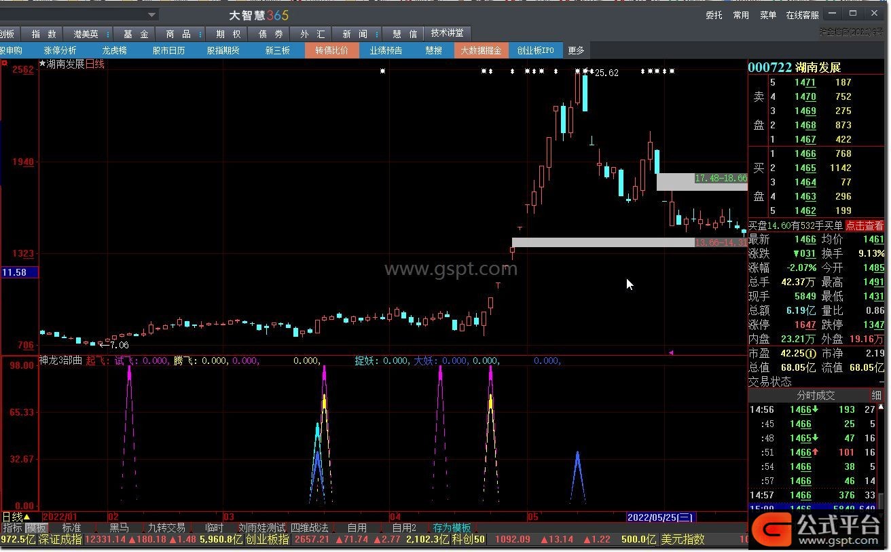
Task: Switch to 股市日历 tab
Action: coord(168,50)
